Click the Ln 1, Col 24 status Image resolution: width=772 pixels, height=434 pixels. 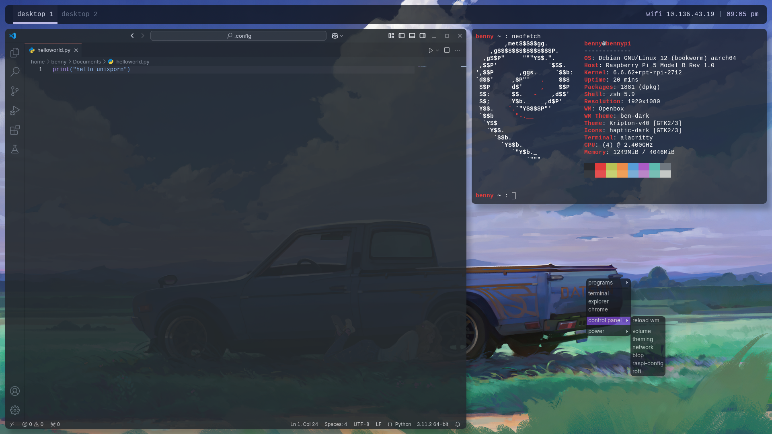(304, 424)
